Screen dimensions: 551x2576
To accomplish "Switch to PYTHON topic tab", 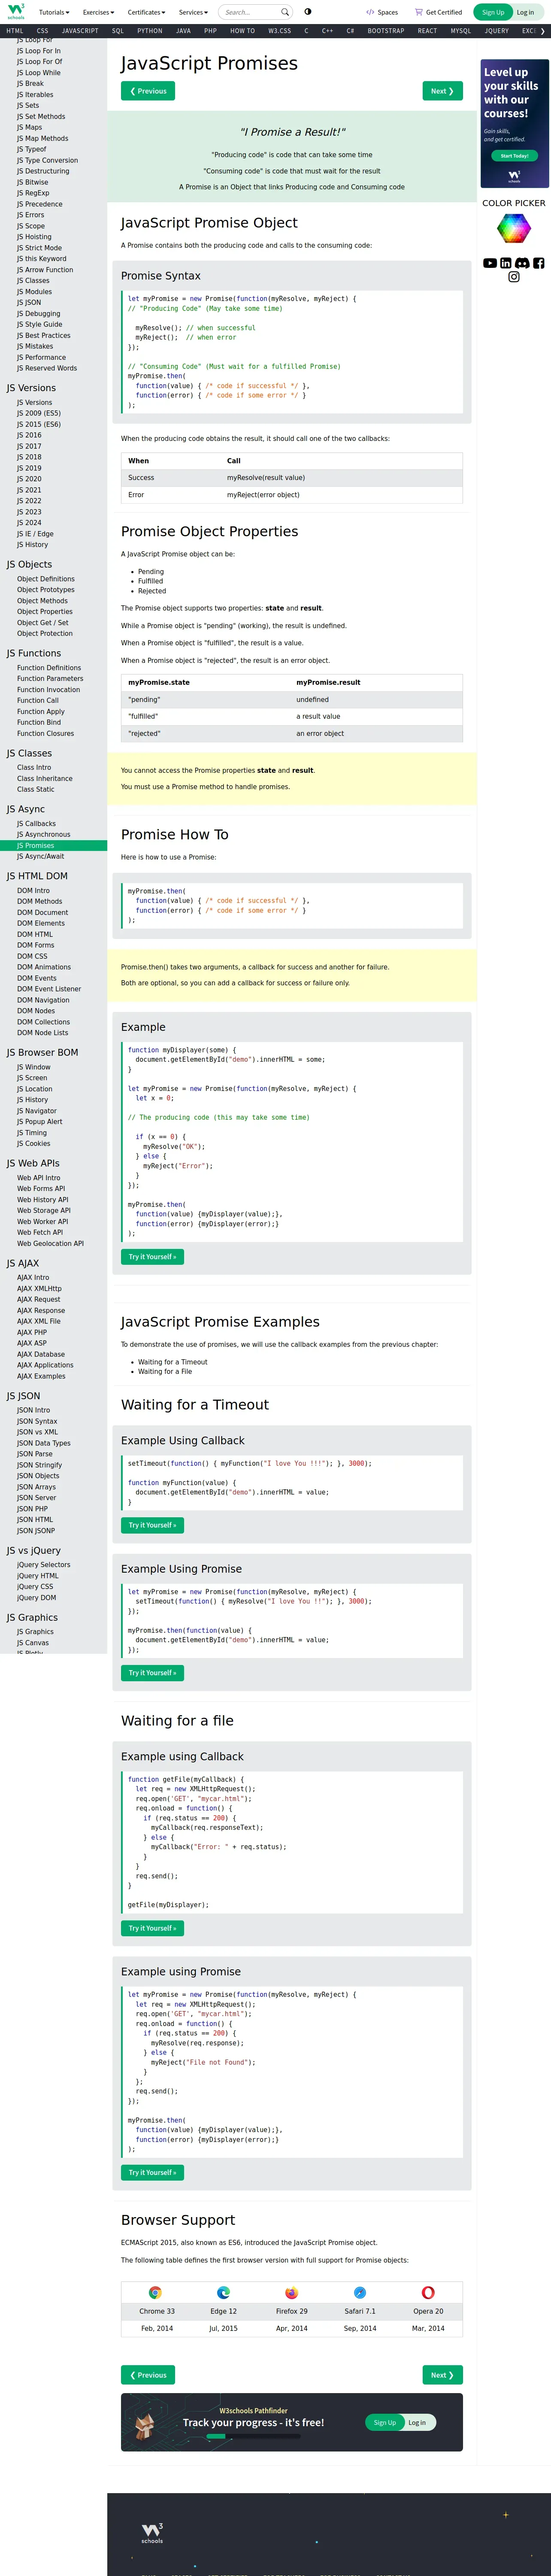I will coord(150,31).
